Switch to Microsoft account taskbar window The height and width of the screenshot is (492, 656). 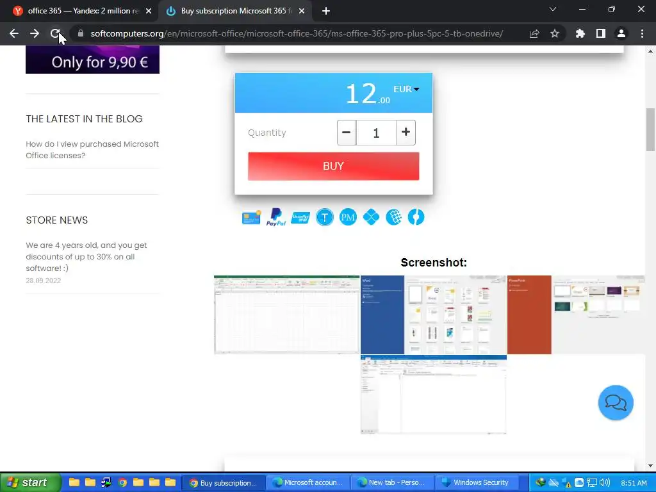click(x=308, y=482)
